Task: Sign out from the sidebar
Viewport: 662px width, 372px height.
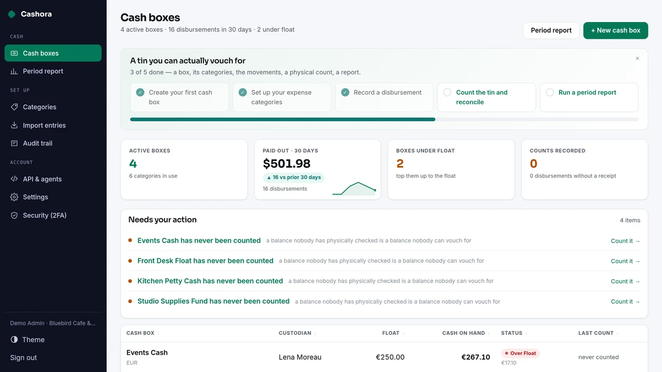Action: pyautogui.click(x=24, y=358)
